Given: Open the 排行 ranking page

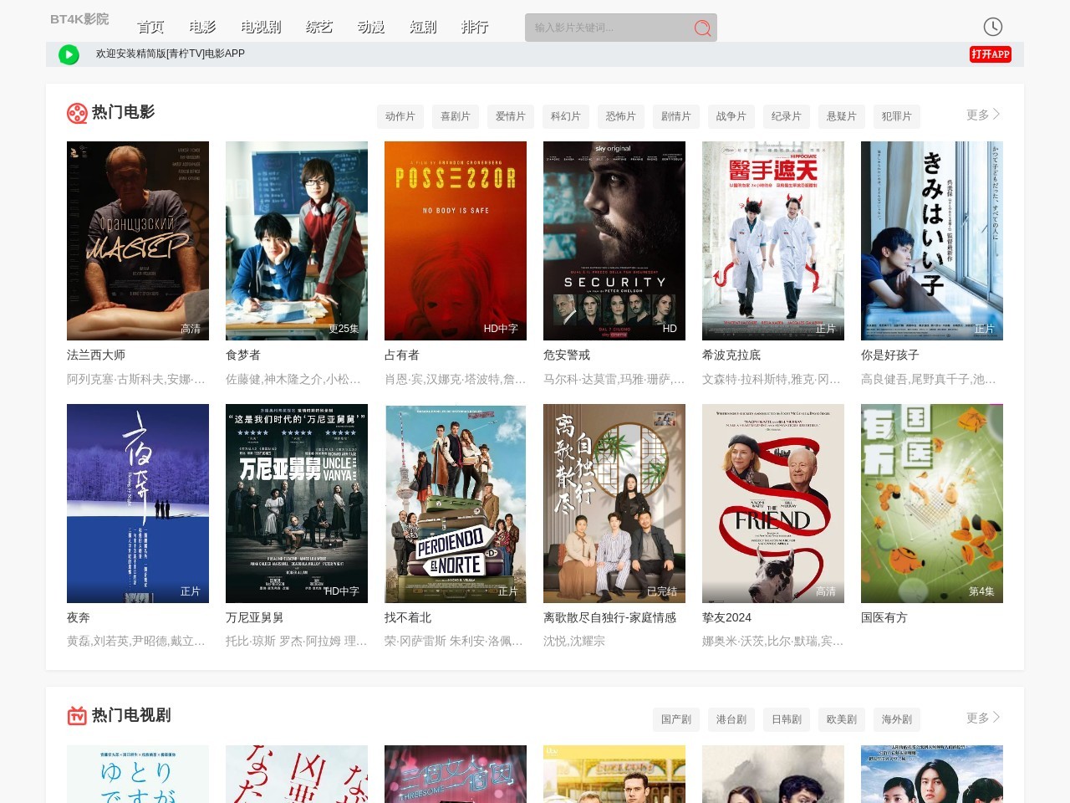Looking at the screenshot, I should [x=475, y=27].
